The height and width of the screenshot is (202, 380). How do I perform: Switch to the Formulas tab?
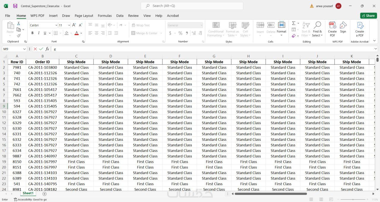click(105, 16)
